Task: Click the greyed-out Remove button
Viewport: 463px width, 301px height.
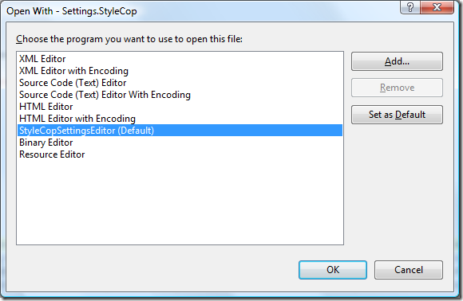Action: 397,88
